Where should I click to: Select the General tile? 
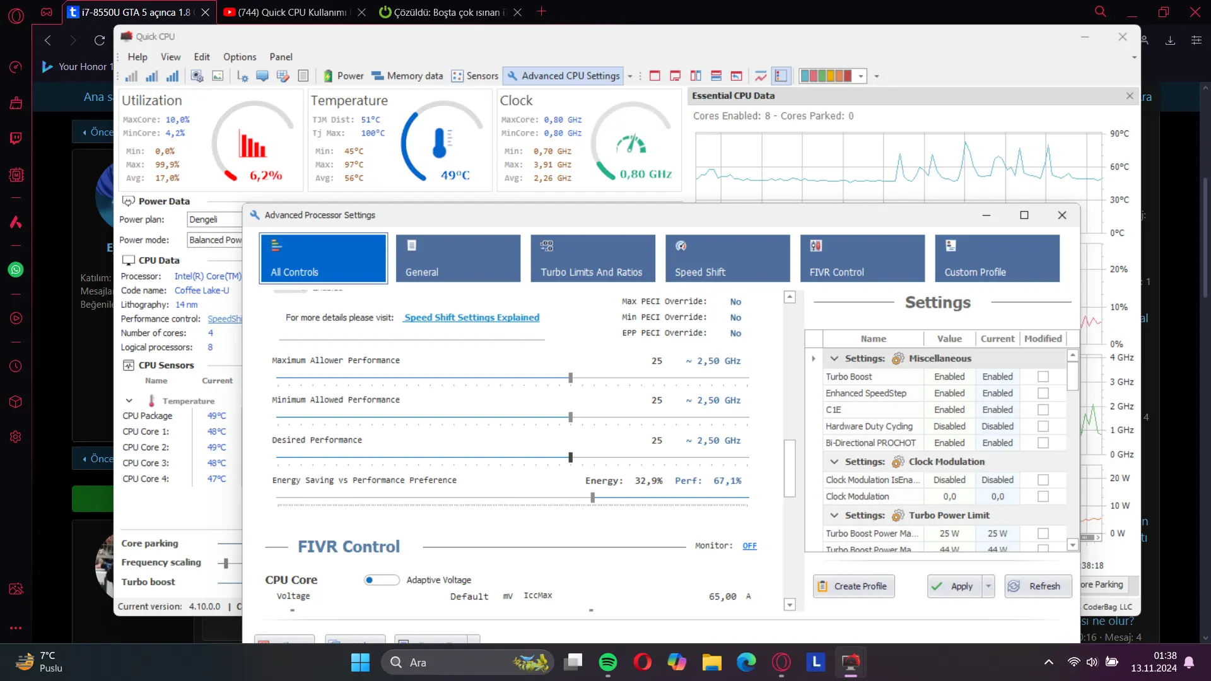click(x=458, y=258)
